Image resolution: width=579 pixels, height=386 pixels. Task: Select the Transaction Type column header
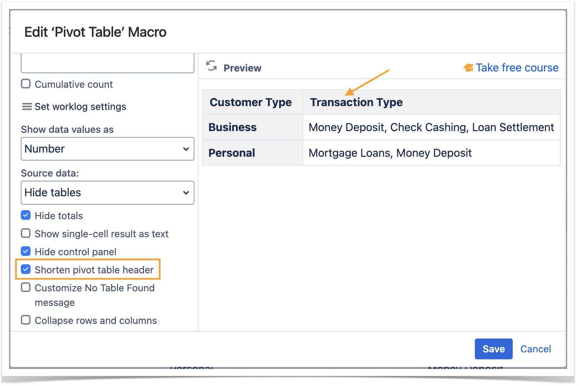(x=356, y=102)
